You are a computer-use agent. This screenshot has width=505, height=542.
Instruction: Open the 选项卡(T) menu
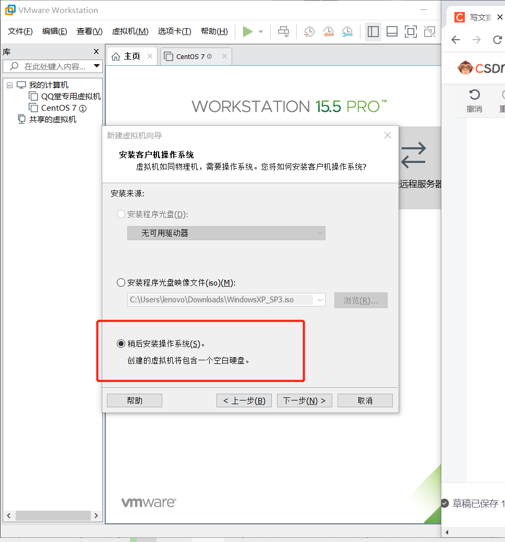[174, 31]
